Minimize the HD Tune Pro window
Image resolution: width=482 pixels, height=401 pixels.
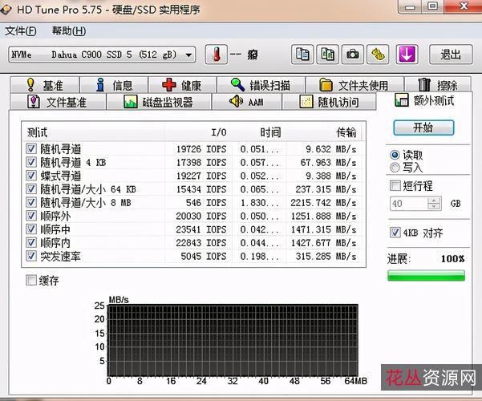coord(411,6)
